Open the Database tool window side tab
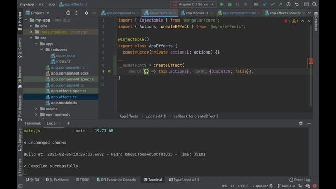This screenshot has height=189, width=336. pos(316,22)
